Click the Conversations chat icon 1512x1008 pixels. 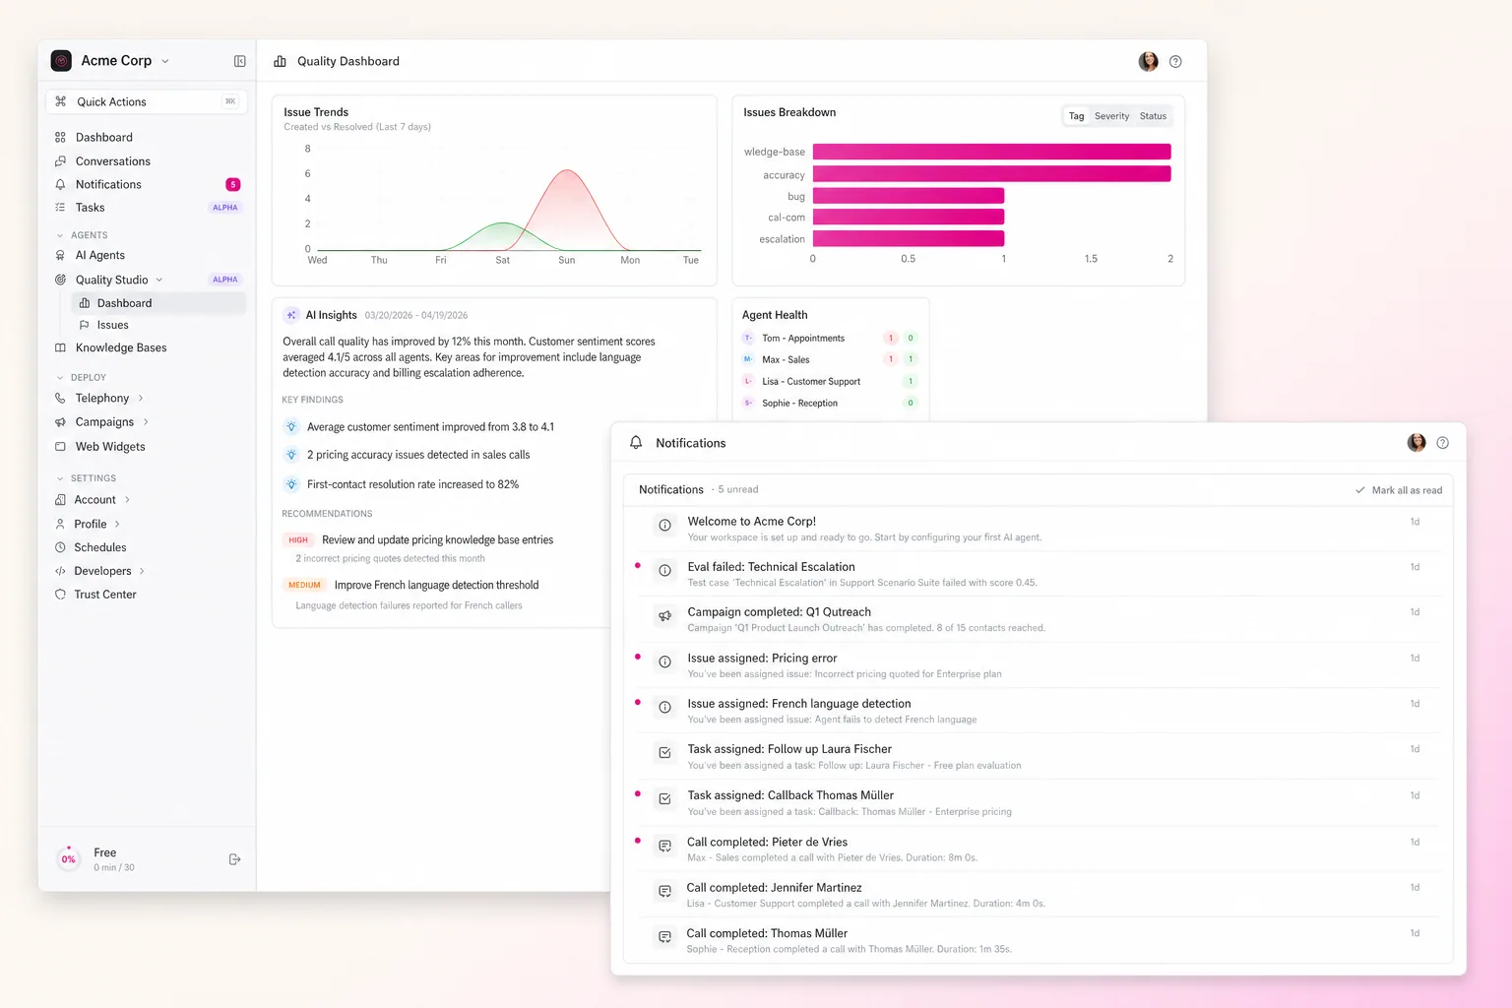[x=60, y=161]
